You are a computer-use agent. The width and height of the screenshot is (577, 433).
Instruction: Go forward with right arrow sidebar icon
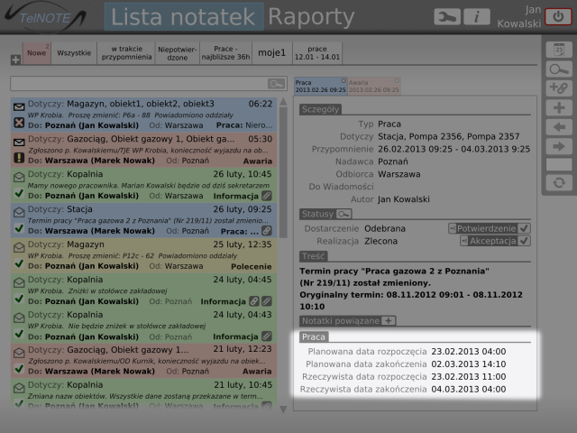[x=559, y=146]
